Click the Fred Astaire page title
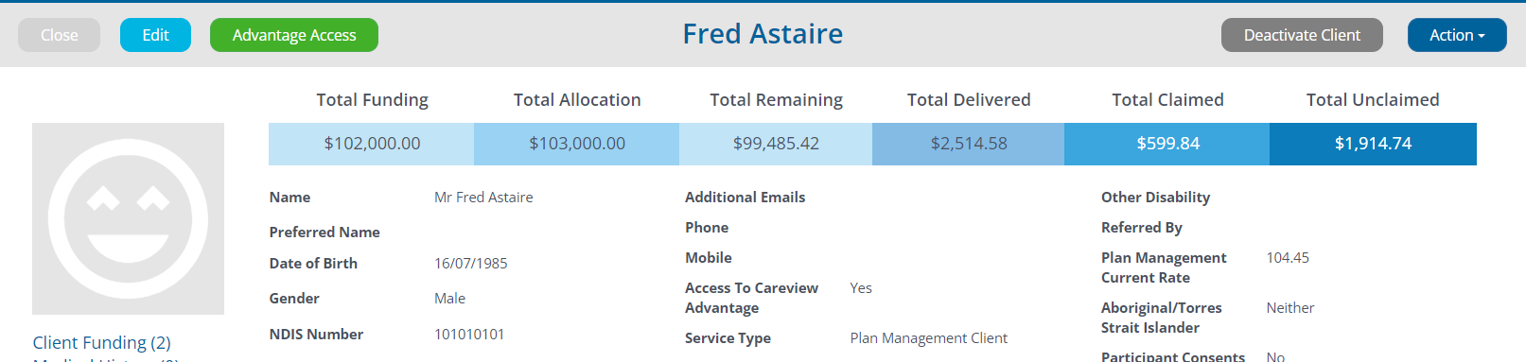Screen dimensions: 1526x362 (763, 34)
